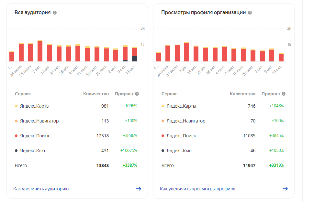The image size is (314, 202).
Task: Click yellow Яндекс.Карты legend dot in Вся аудитория
Action: coord(16,106)
